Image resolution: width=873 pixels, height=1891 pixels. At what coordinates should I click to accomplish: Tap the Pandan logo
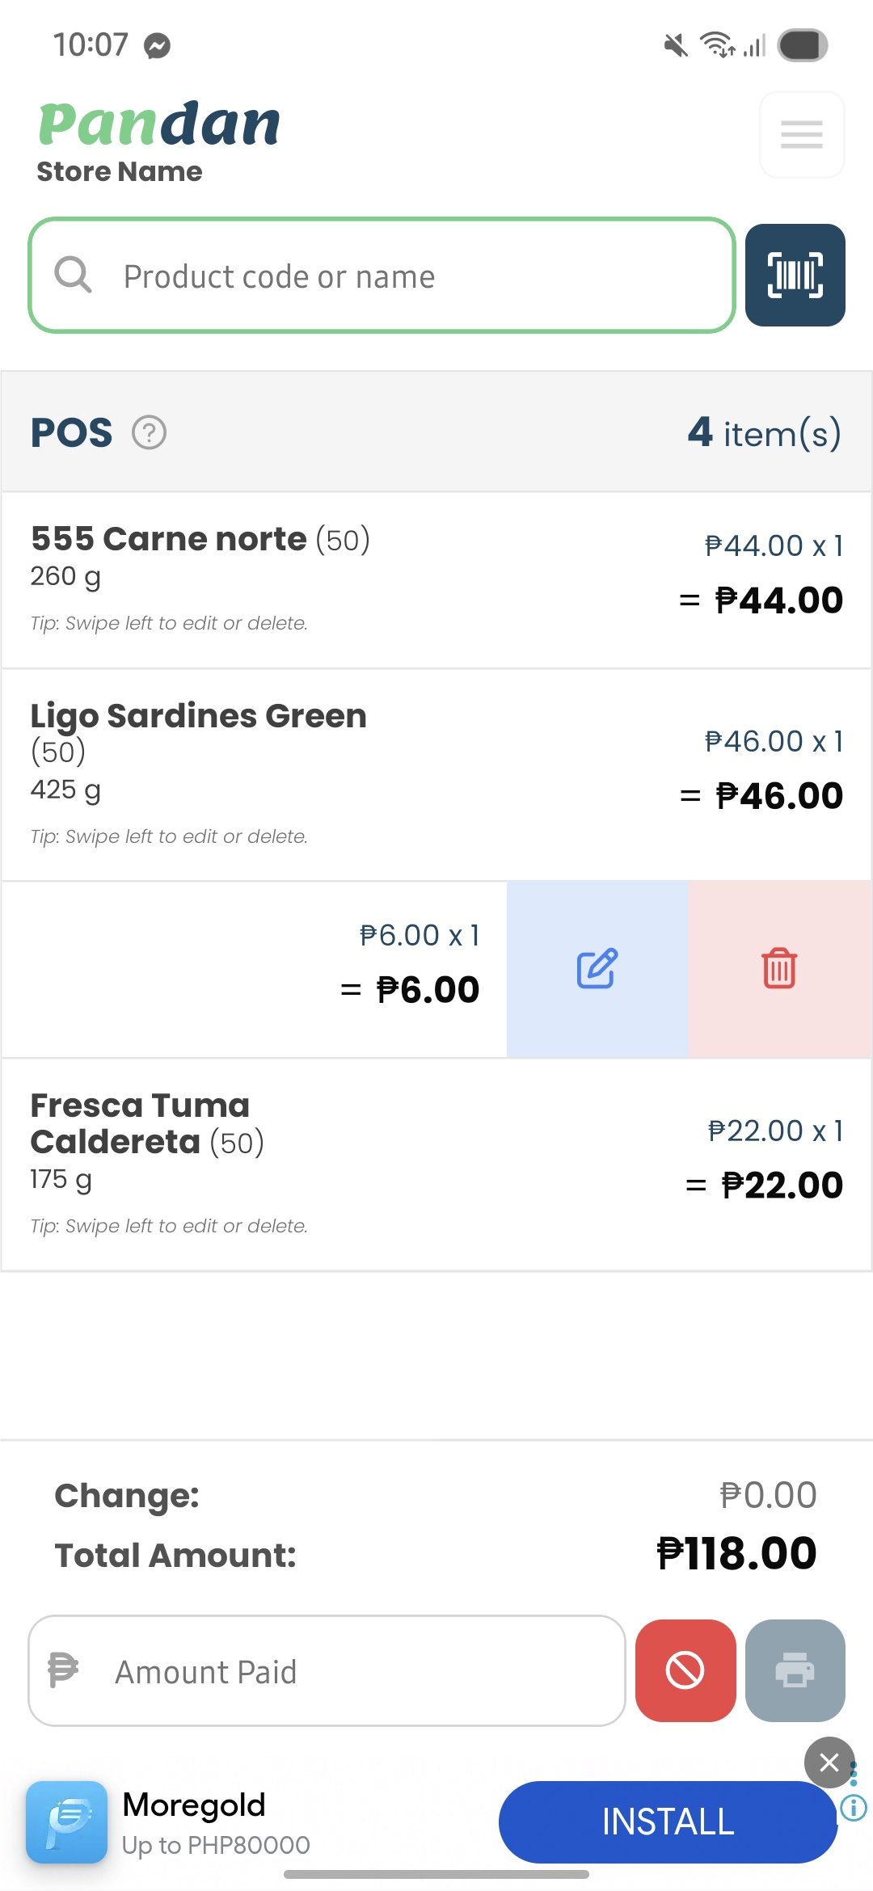159,124
